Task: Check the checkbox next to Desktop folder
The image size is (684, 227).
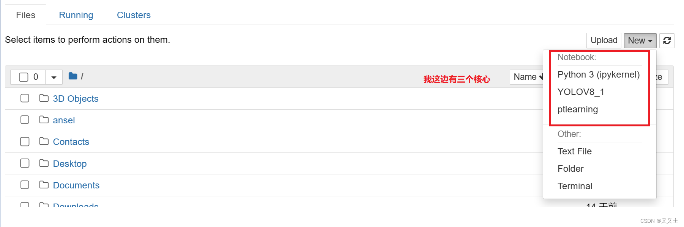Action: point(24,163)
